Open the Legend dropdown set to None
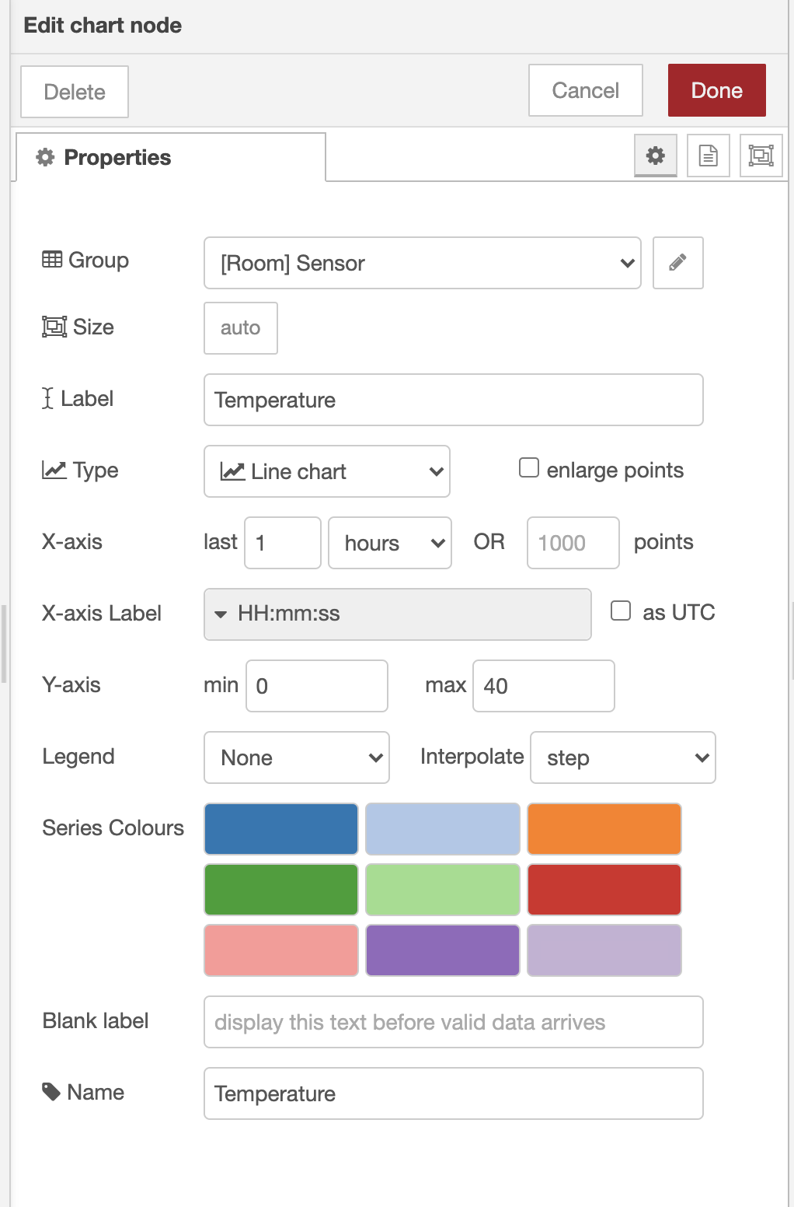Screen dimensions: 794x1207 pyautogui.click(x=296, y=757)
